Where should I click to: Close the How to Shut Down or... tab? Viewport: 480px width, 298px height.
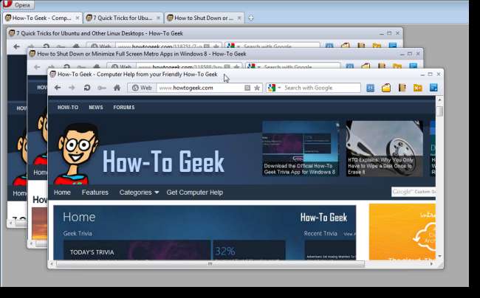239,18
